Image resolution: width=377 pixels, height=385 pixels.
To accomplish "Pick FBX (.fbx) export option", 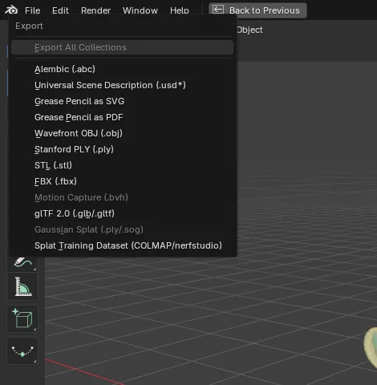I will point(122,181).
